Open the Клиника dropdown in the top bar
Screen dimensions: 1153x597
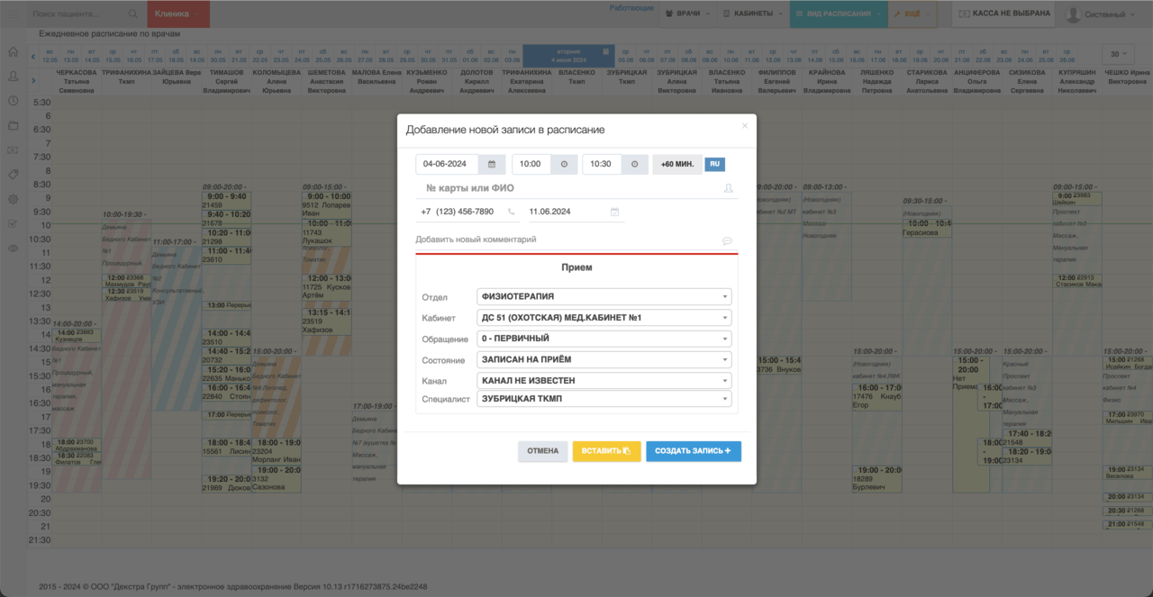tap(178, 14)
